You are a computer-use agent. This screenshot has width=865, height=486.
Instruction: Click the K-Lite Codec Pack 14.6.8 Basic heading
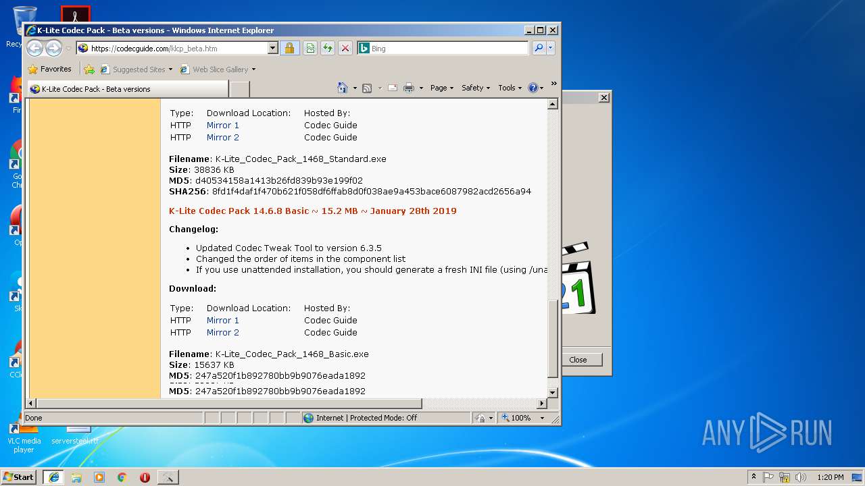click(x=313, y=211)
